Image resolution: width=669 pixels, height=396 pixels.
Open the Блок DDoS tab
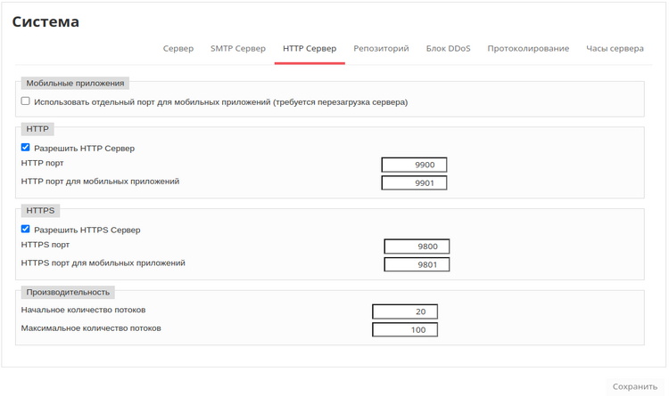[448, 48]
